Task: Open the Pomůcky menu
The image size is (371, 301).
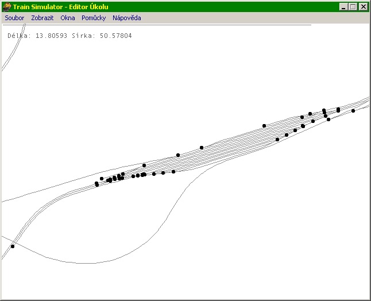Action: [94, 18]
